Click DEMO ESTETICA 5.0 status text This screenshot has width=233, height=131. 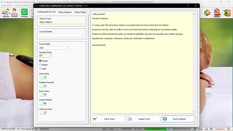(x=181, y=129)
